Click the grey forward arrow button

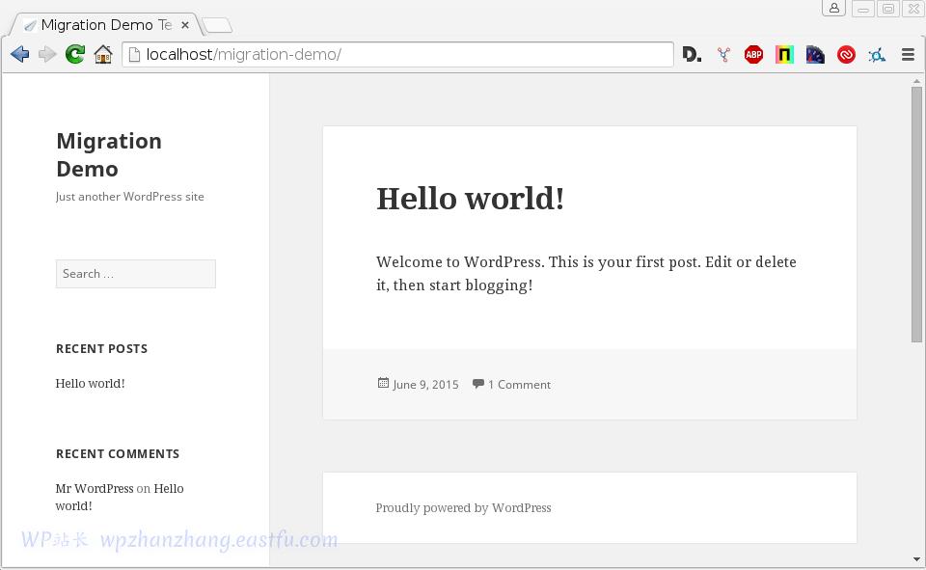47,54
